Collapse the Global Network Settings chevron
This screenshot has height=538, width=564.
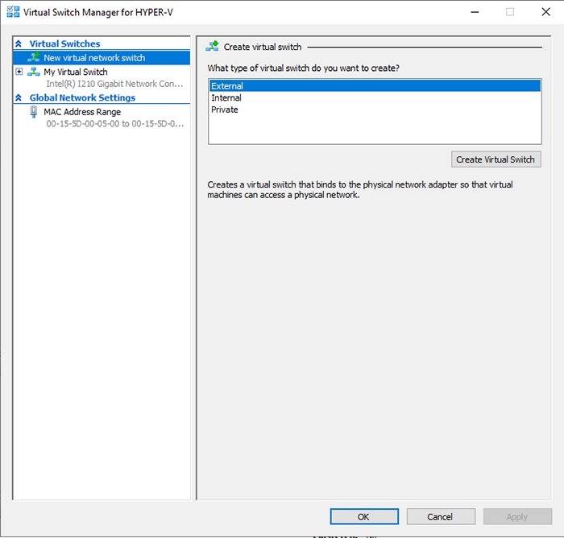coord(19,97)
